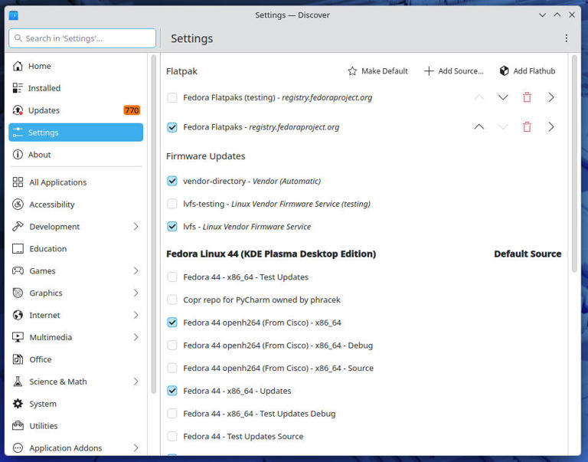
Task: Open the Office category
Action: [x=76, y=359]
